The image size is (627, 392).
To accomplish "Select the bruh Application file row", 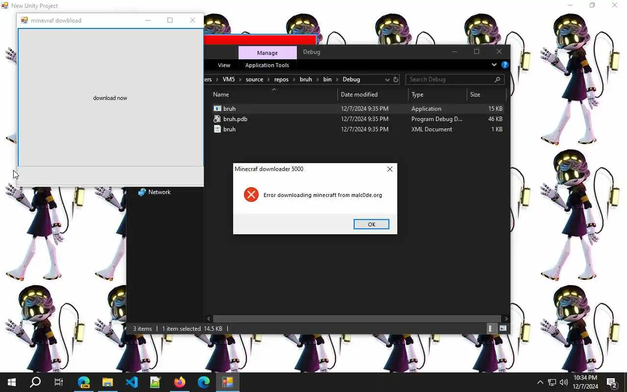I will pos(358,109).
